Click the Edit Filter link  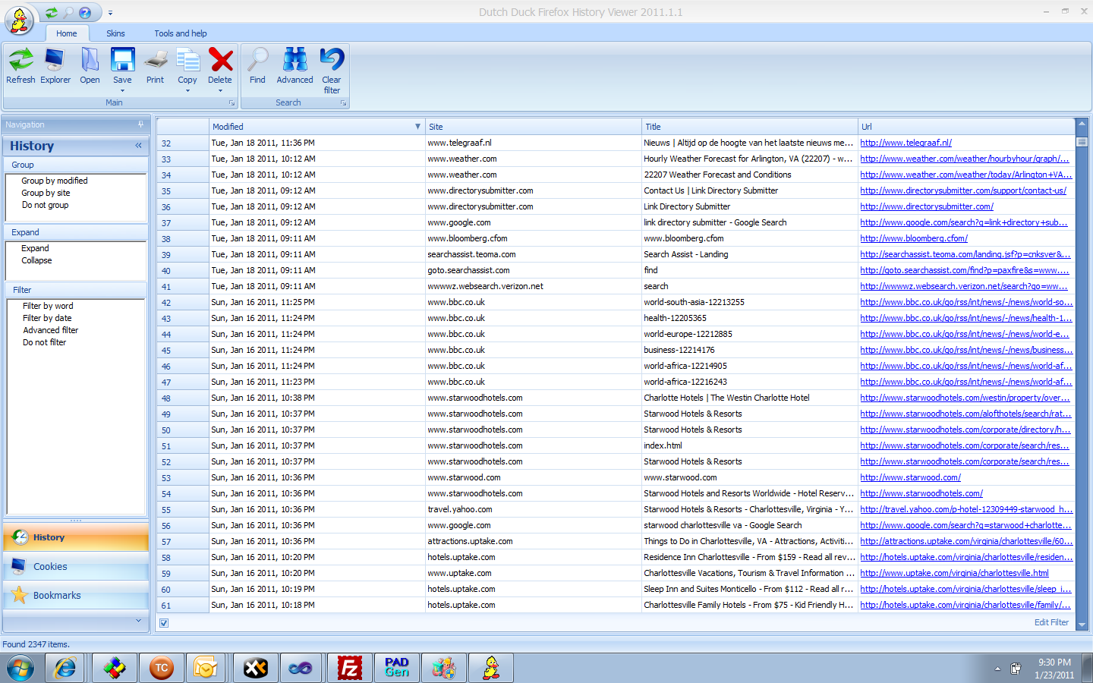click(1051, 622)
